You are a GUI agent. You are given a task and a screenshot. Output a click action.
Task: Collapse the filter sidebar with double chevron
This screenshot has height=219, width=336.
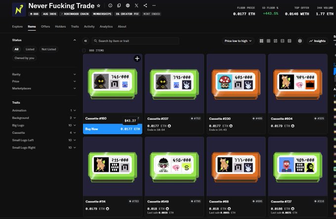85,41
